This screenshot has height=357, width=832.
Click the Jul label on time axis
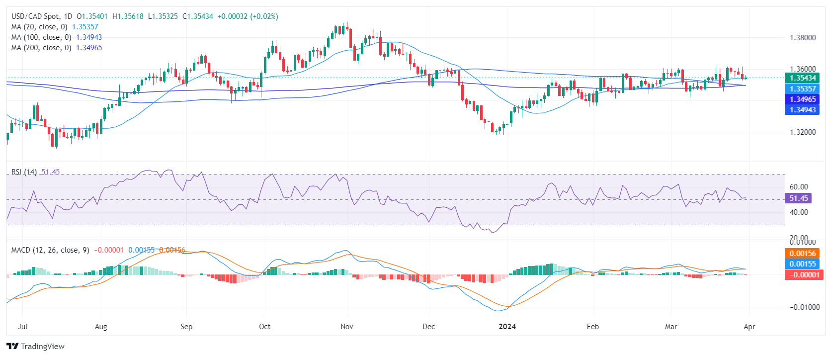point(22,327)
